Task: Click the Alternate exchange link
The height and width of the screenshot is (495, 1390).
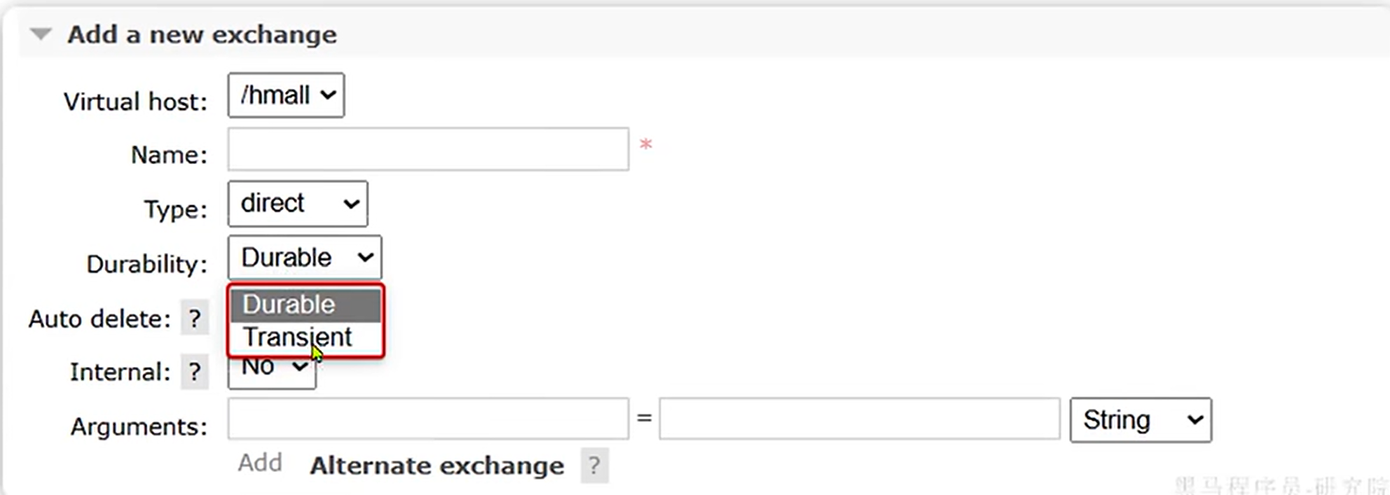Action: click(x=436, y=466)
